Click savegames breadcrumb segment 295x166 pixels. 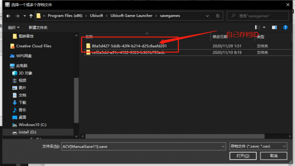pyautogui.click(x=170, y=15)
